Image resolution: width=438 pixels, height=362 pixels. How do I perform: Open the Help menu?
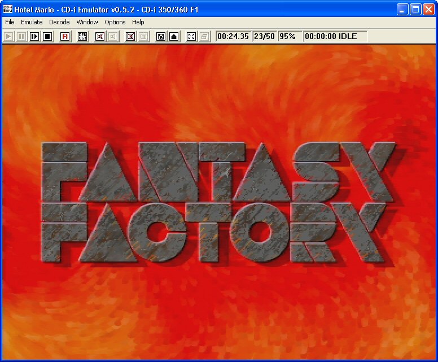(138, 22)
